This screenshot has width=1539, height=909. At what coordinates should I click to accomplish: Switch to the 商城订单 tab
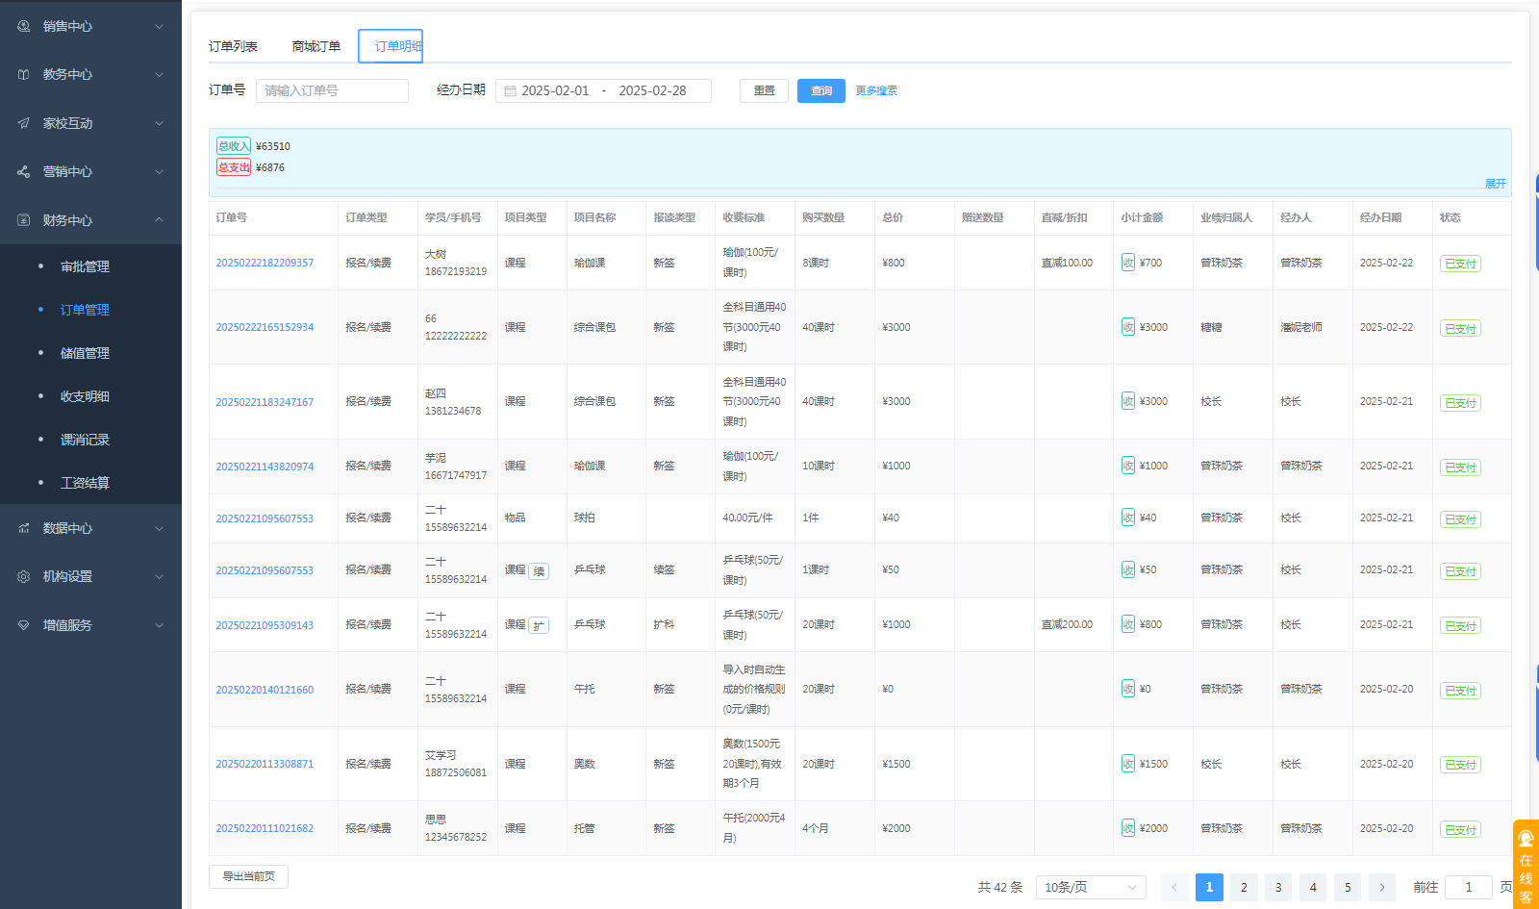316,46
